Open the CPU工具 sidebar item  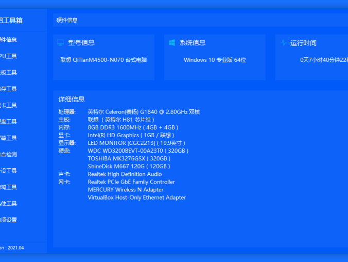pyautogui.click(x=8, y=56)
